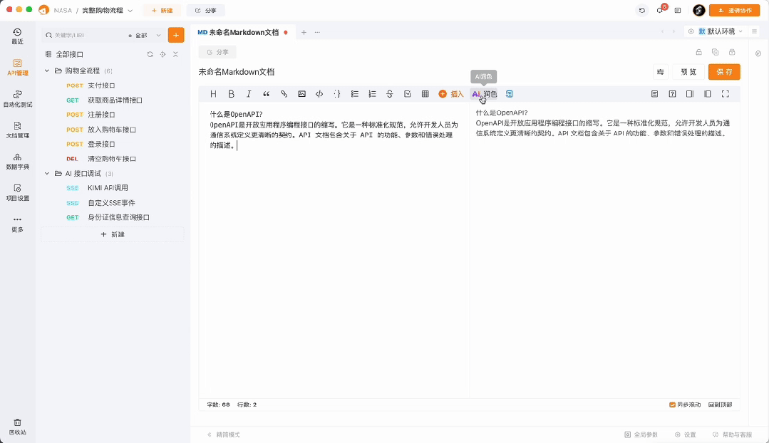Collapse the 购物全流程 folder
Image resolution: width=769 pixels, height=443 pixels.
coord(46,71)
